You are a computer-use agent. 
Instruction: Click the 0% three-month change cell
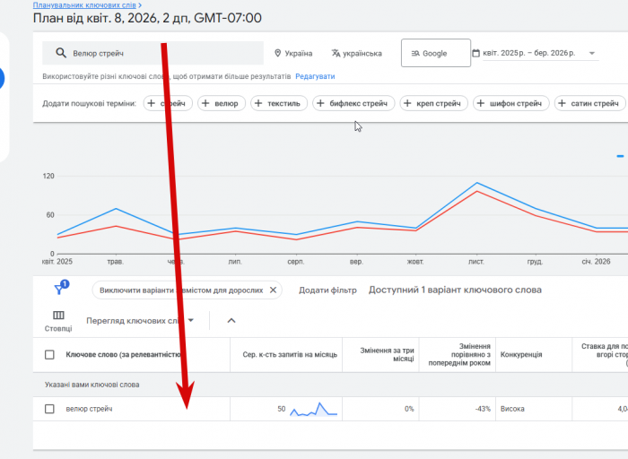[x=409, y=409]
